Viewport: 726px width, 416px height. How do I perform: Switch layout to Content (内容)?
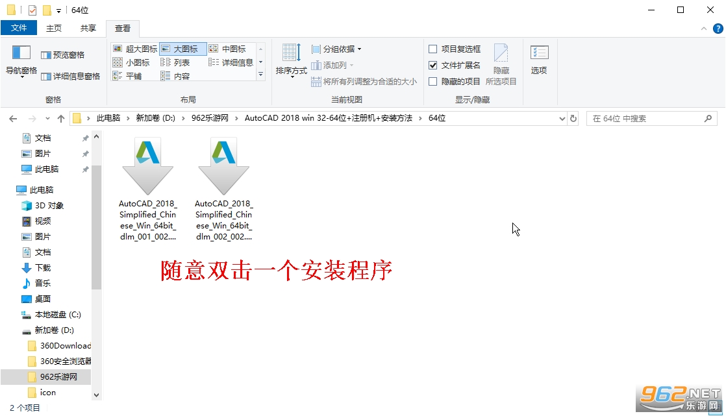(x=175, y=76)
